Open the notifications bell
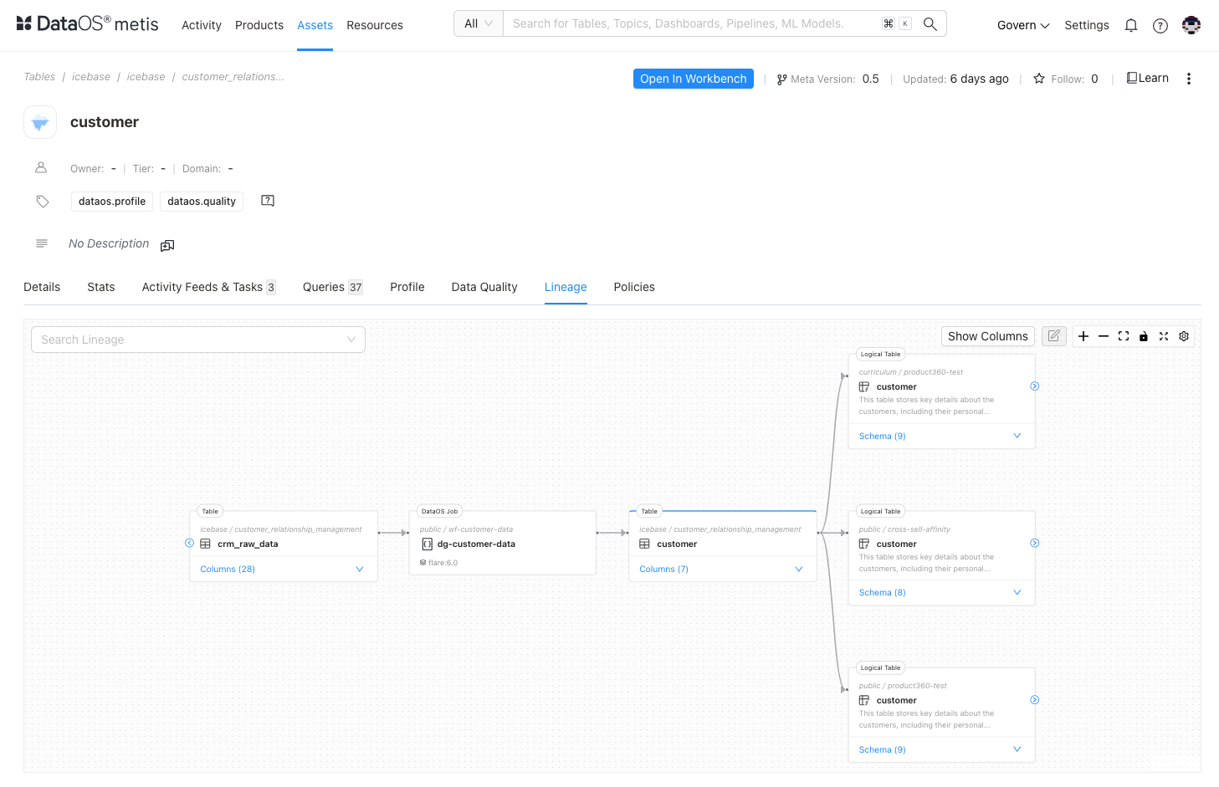This screenshot has height=787, width=1219. [1131, 26]
